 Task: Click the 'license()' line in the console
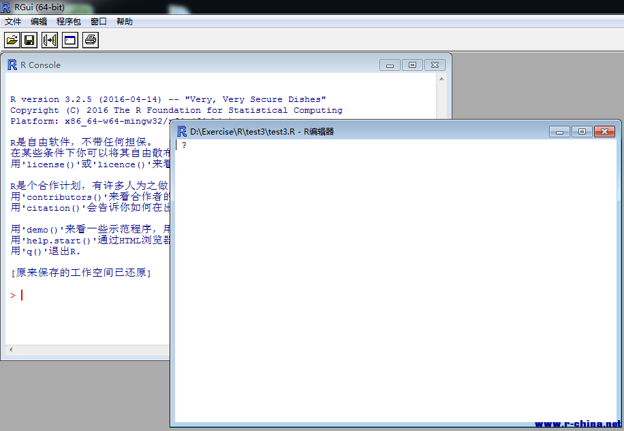pyautogui.click(x=91, y=164)
